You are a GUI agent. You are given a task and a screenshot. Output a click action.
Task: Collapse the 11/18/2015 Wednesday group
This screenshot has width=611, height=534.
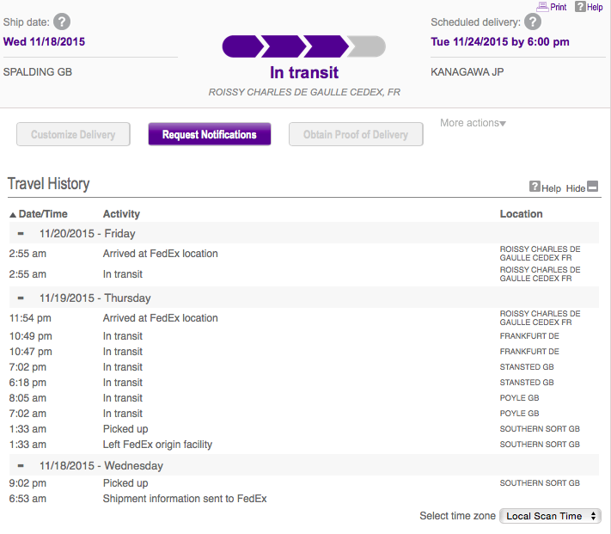click(x=21, y=466)
